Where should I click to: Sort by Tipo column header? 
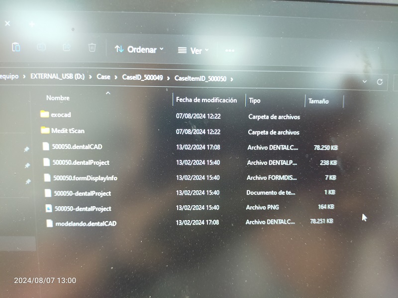click(x=255, y=101)
